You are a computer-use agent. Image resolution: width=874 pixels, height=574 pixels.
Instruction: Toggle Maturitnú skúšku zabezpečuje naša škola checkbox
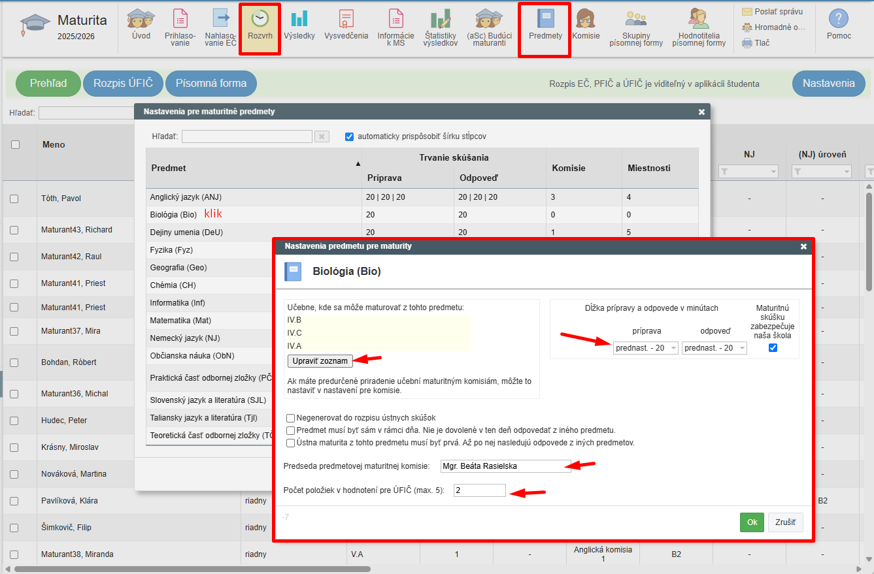(773, 348)
